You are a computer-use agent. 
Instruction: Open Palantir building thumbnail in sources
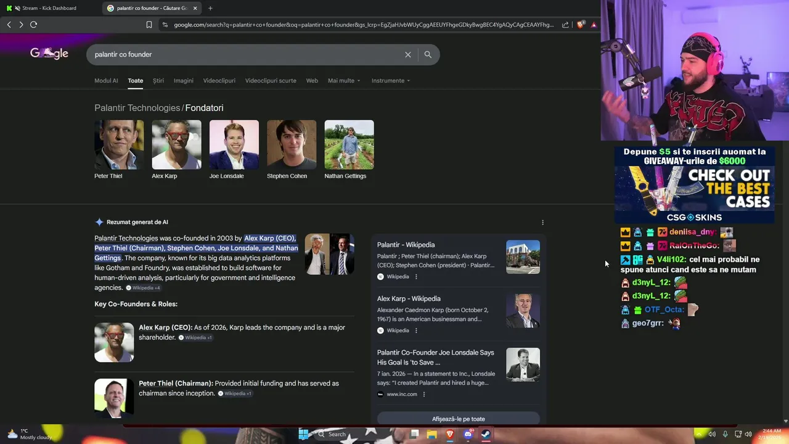click(523, 257)
